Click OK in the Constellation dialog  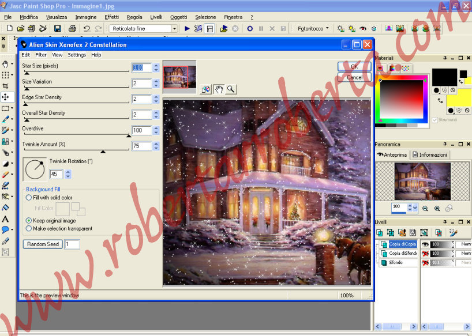[354, 66]
